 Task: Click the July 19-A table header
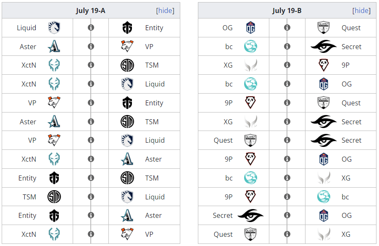click(91, 10)
